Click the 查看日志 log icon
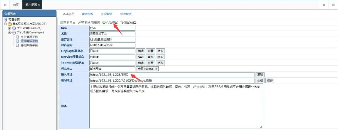 (62, 22)
